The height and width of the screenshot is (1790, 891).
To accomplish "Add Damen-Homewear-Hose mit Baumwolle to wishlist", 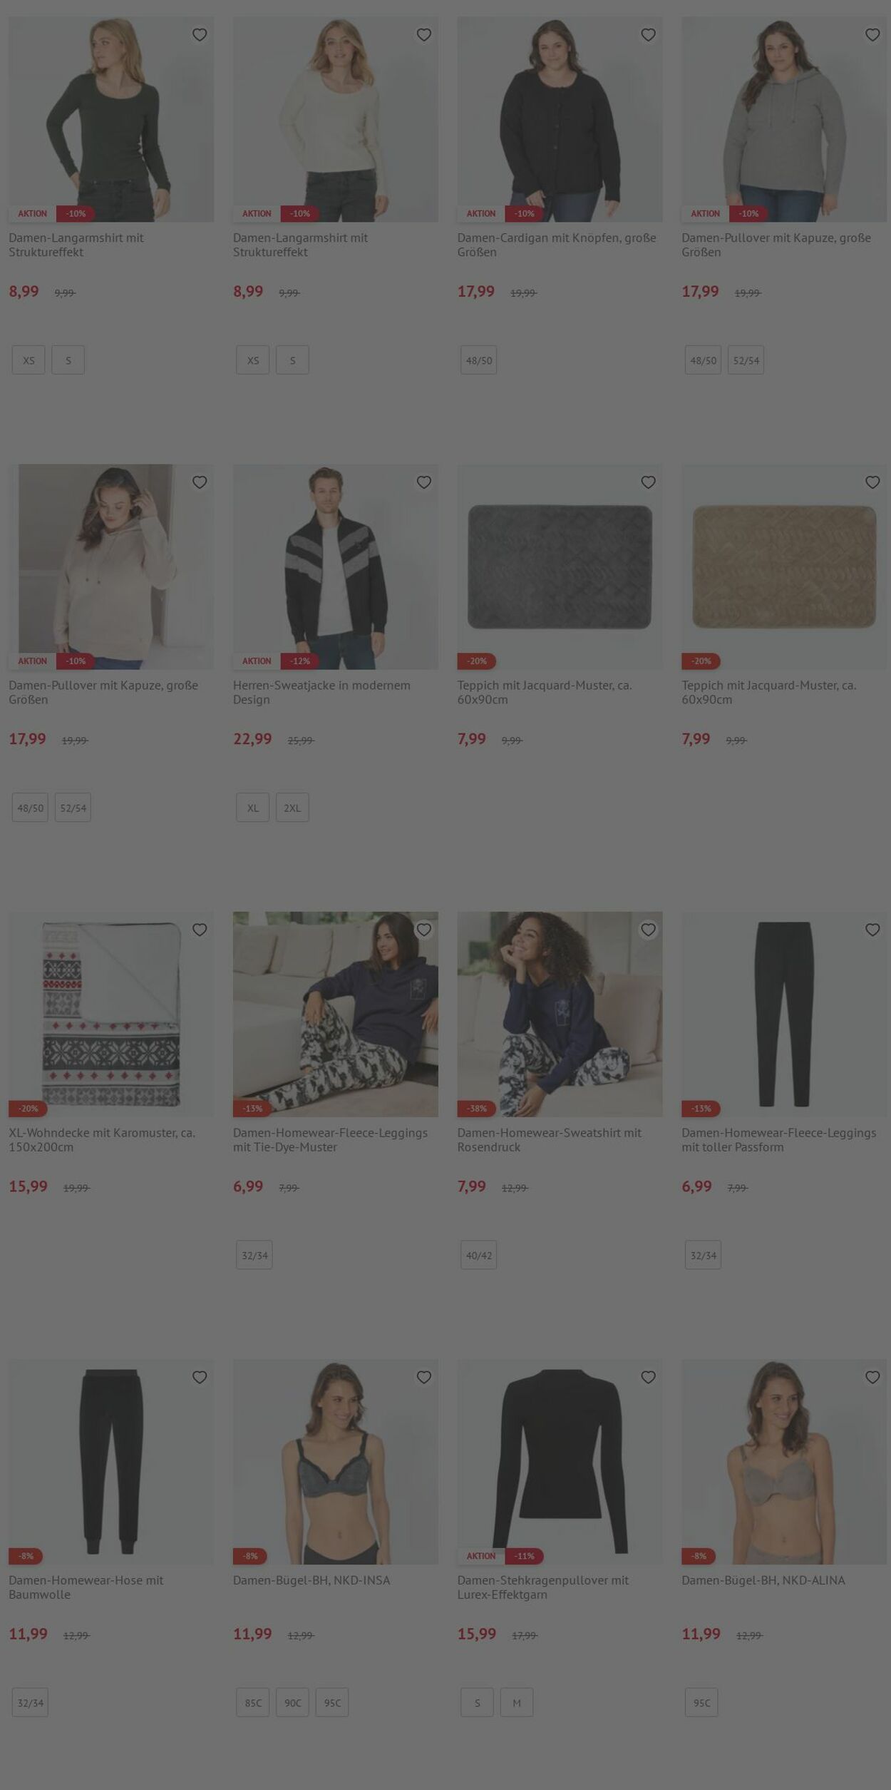I will 200,1377.
